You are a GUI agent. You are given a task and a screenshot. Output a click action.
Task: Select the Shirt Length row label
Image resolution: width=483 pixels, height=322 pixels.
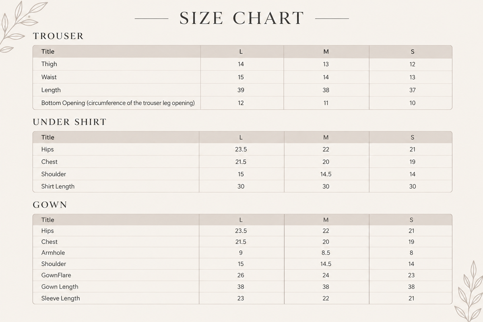58,186
